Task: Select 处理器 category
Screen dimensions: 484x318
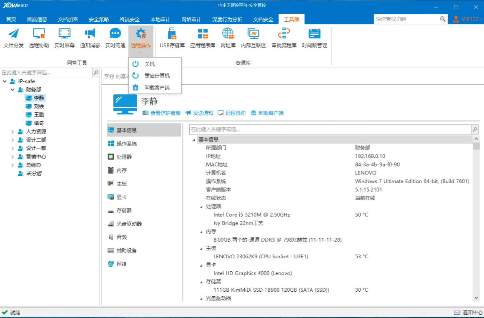Action: (144, 156)
